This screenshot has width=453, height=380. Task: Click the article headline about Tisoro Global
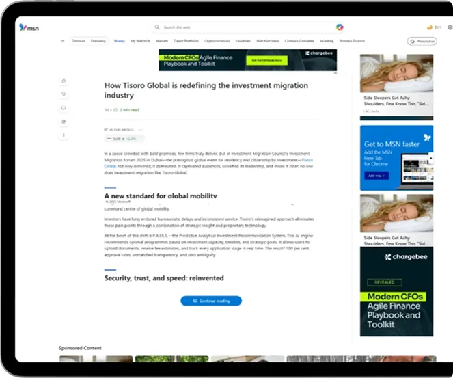coord(206,90)
